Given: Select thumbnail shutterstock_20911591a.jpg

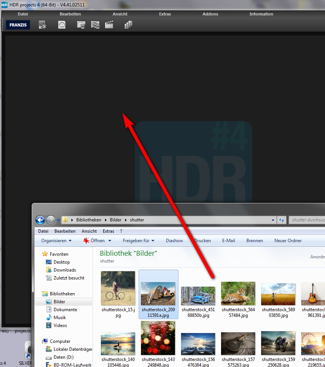Looking at the screenshot, I should 158,295.
